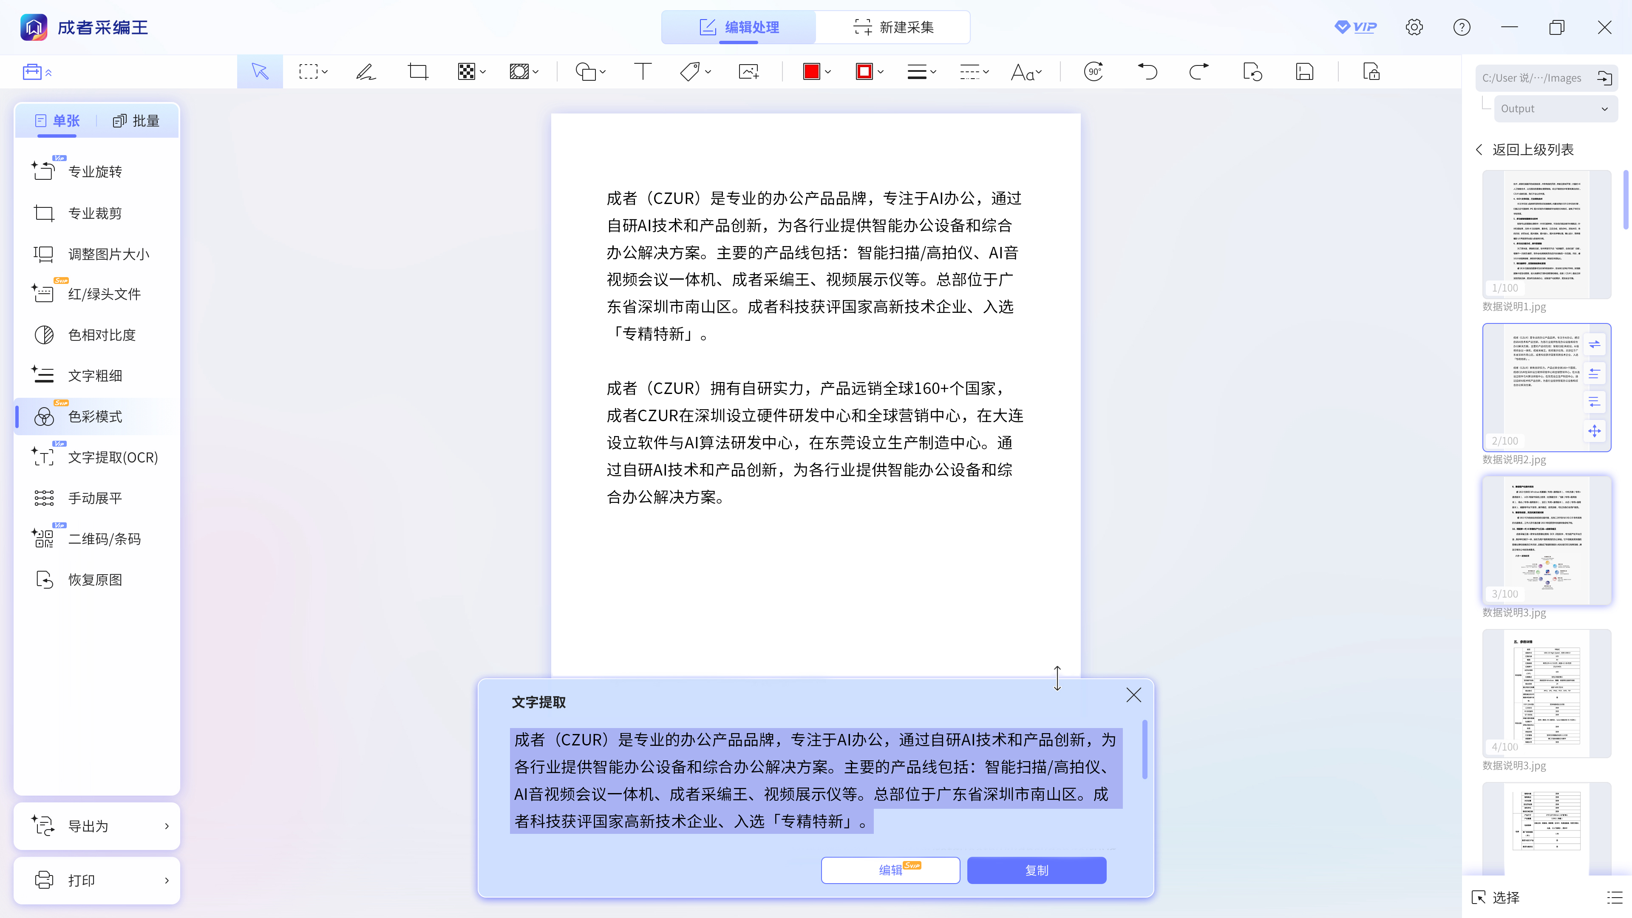1632x918 pixels.
Task: Activate the crop tool in toolbar
Action: click(x=418, y=71)
